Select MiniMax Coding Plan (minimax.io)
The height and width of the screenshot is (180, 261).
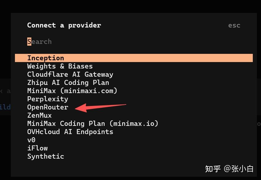click(93, 124)
